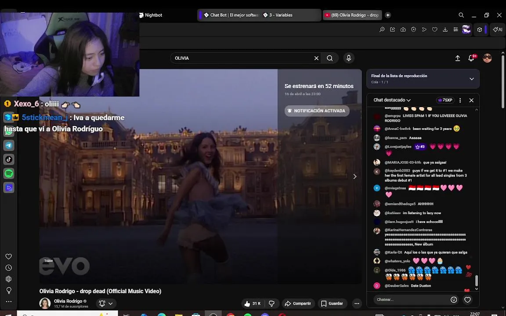Dislike the video
Screen dimensions: 506x316
(x=272, y=303)
